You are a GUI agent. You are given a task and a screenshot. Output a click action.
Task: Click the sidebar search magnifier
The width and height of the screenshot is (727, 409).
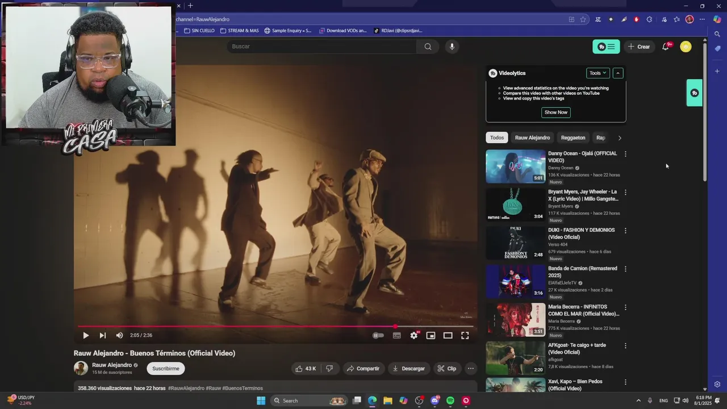pyautogui.click(x=717, y=34)
